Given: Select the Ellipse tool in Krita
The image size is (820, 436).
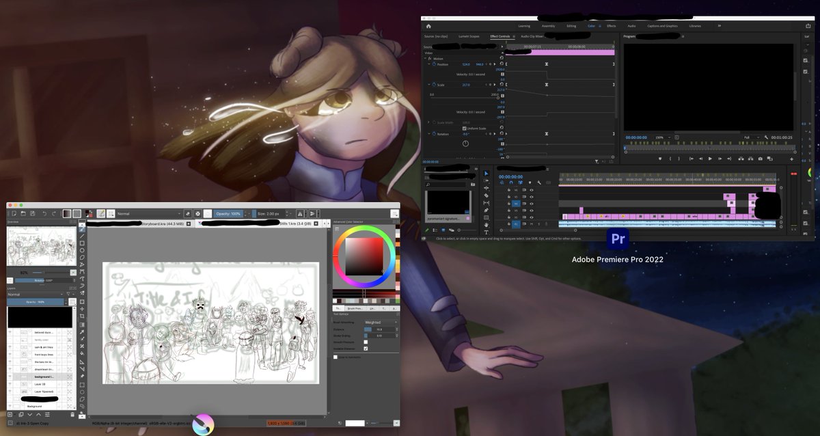Looking at the screenshot, I should tap(82, 250).
